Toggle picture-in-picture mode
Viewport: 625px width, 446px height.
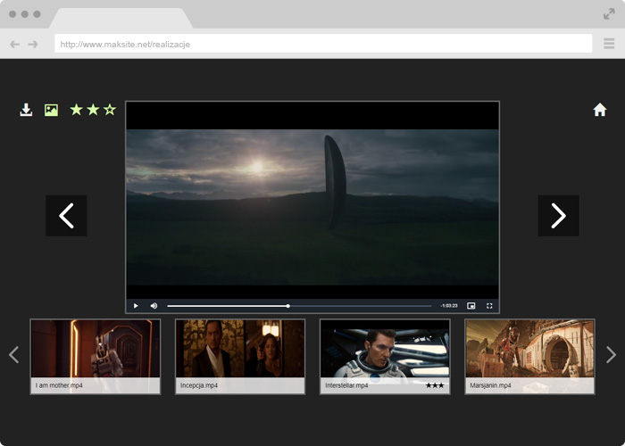click(471, 306)
